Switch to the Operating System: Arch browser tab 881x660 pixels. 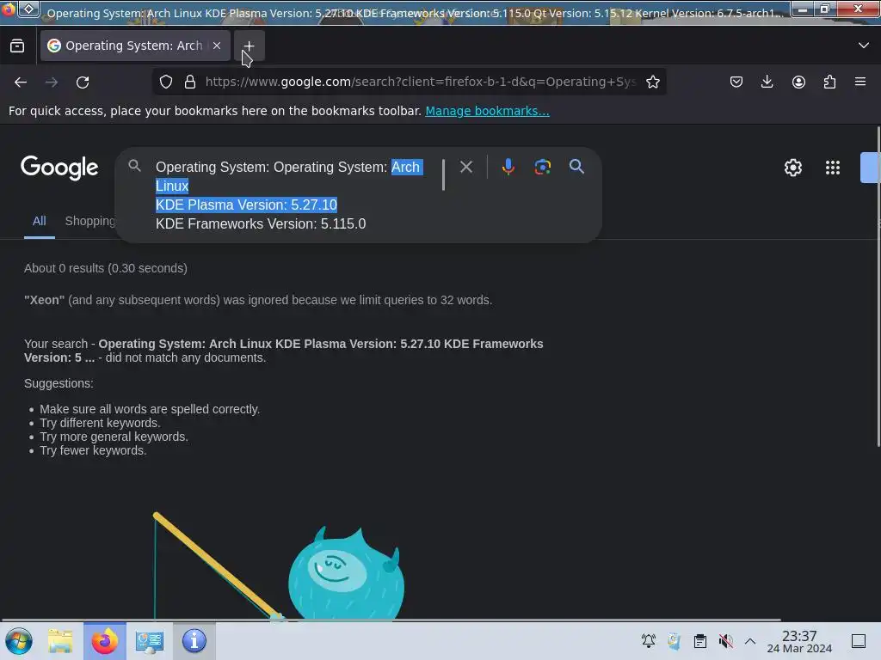click(x=135, y=46)
